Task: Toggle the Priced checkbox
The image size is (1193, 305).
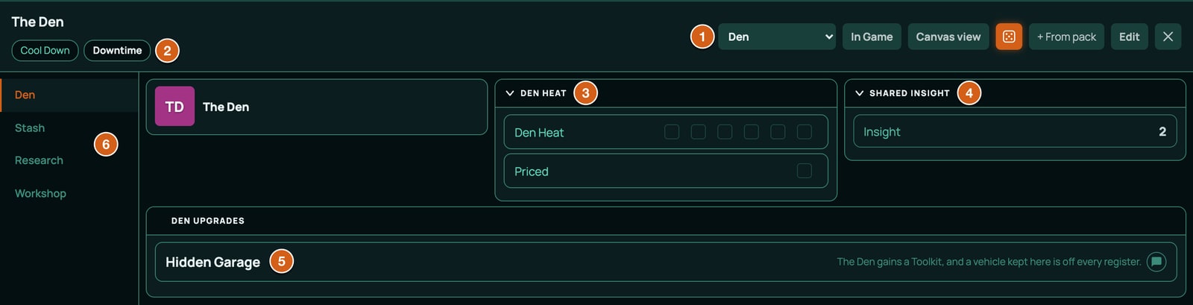Action: point(805,171)
